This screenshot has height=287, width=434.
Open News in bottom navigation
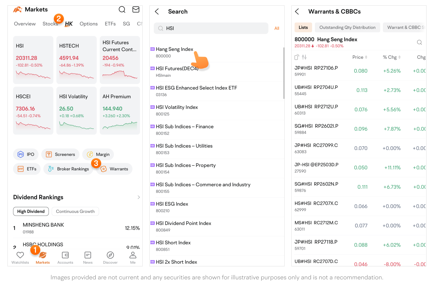coord(88,258)
